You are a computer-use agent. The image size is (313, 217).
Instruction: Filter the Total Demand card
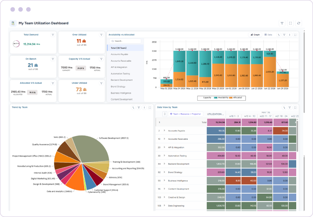point(53,35)
